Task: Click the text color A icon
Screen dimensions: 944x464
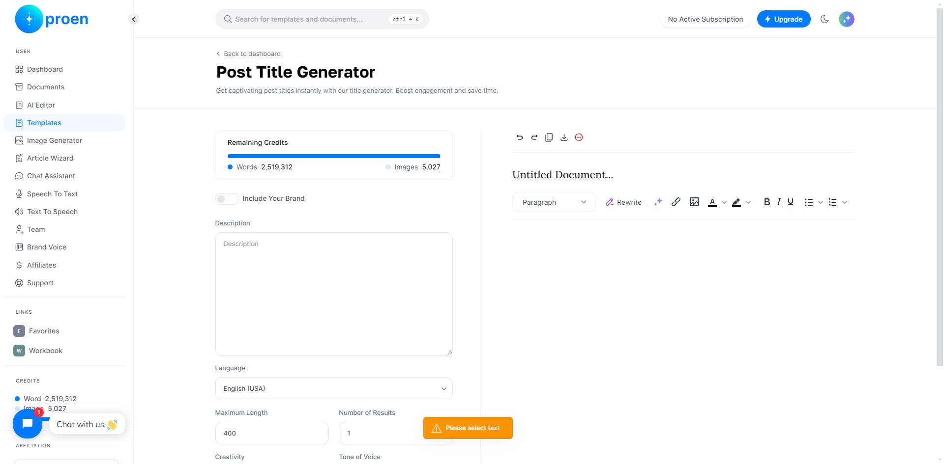Action: point(712,202)
